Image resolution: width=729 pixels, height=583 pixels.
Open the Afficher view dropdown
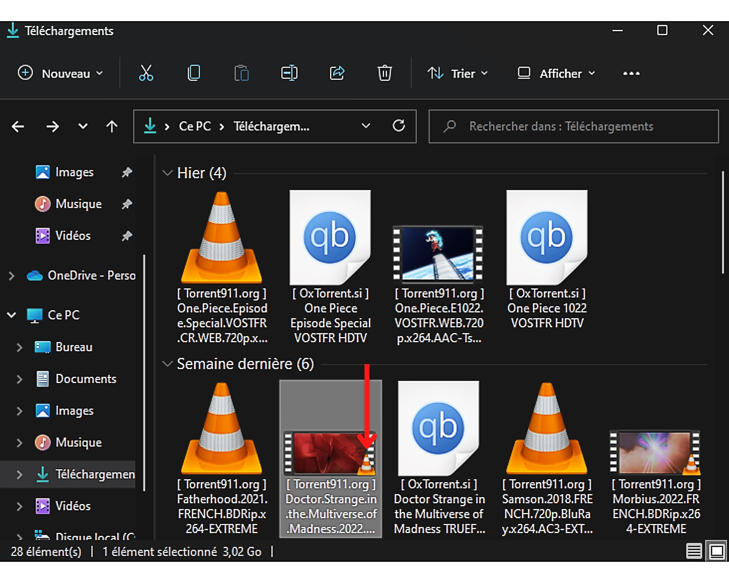click(x=557, y=73)
